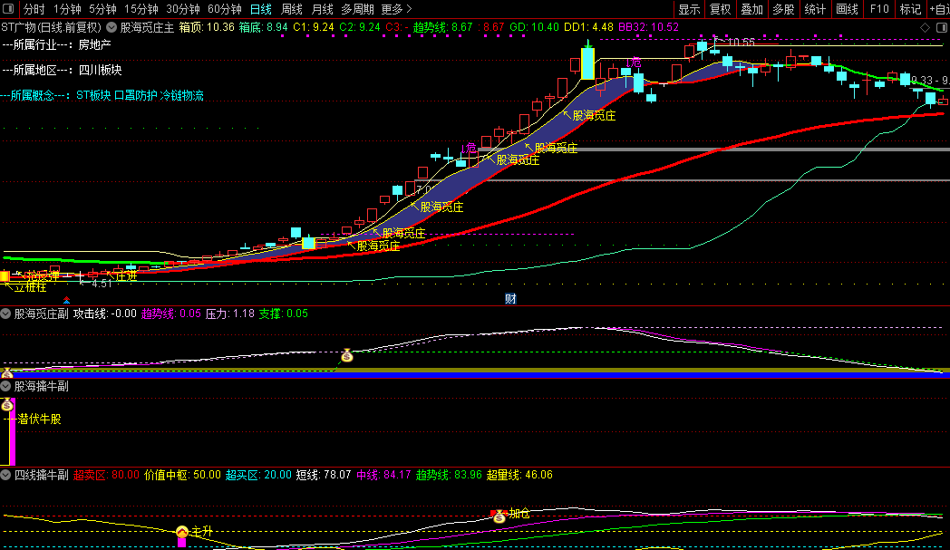Image resolution: width=950 pixels, height=550 pixels.
Task: Click the money bag on 股海觅庄副 trend line
Action: [346, 355]
